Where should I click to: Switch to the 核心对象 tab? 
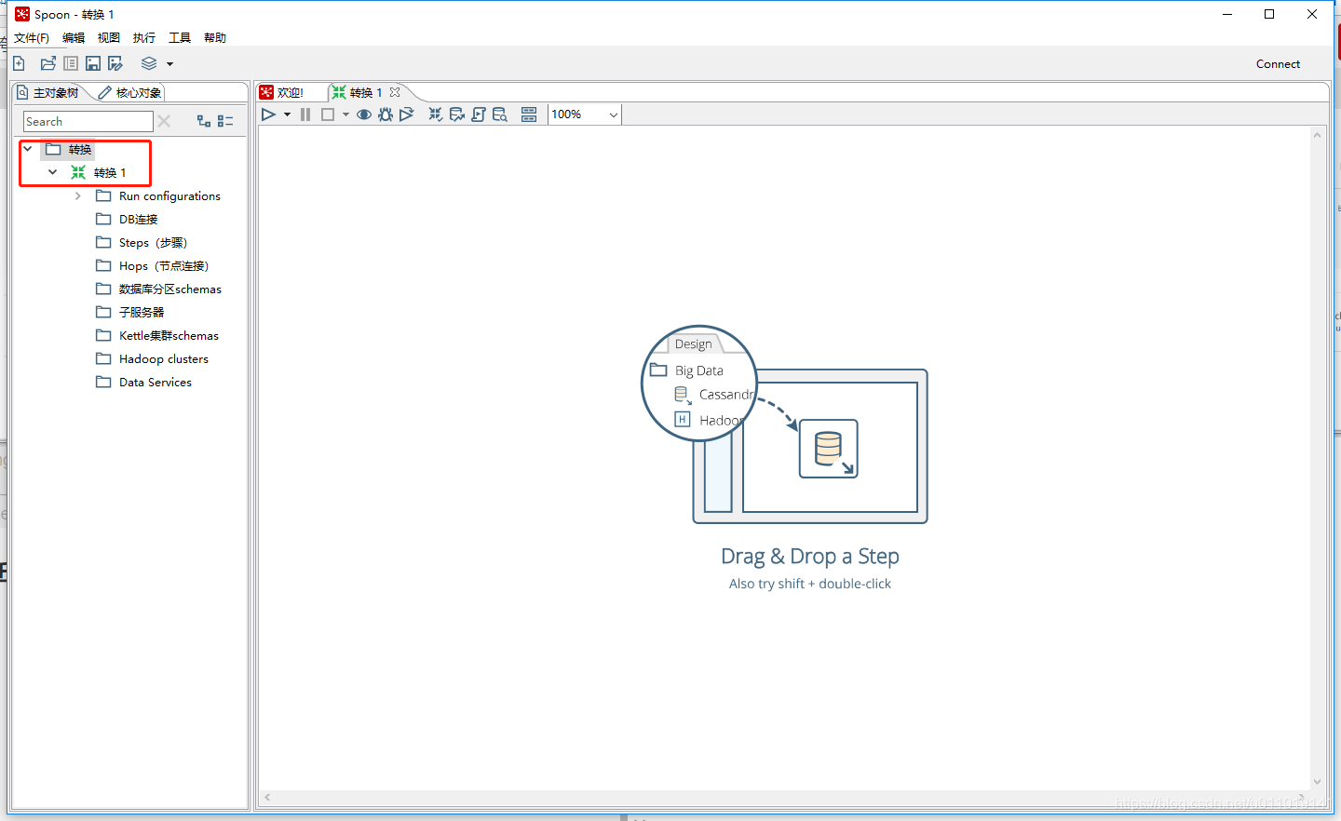pos(129,92)
